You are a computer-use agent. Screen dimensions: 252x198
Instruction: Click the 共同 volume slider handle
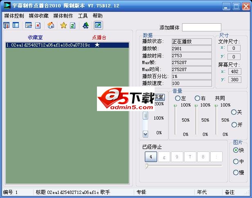[216, 105]
